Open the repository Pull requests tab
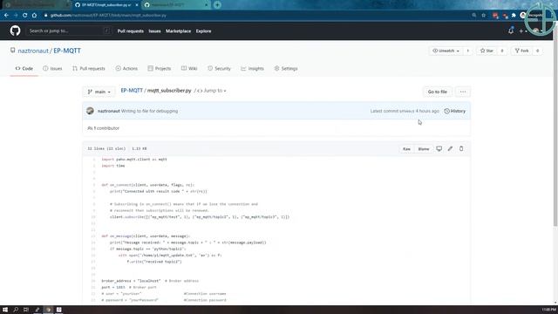This screenshot has width=558, height=314. coord(89,68)
